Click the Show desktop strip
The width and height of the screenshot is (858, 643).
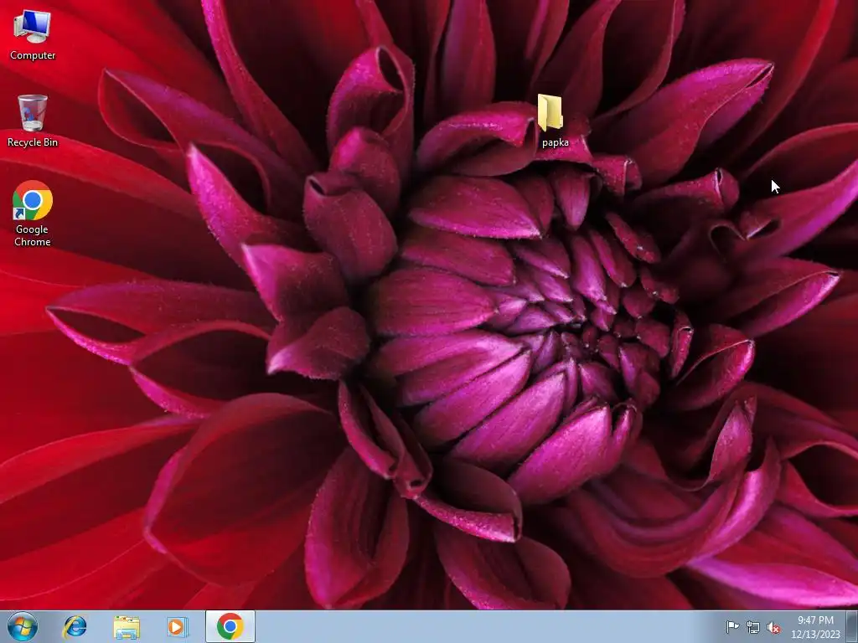tap(852, 626)
